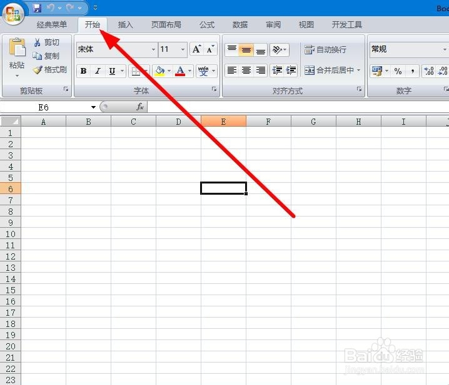The image size is (449, 385).
Task: Activate the Format Painter 格式刷
Action: pyautogui.click(x=49, y=69)
